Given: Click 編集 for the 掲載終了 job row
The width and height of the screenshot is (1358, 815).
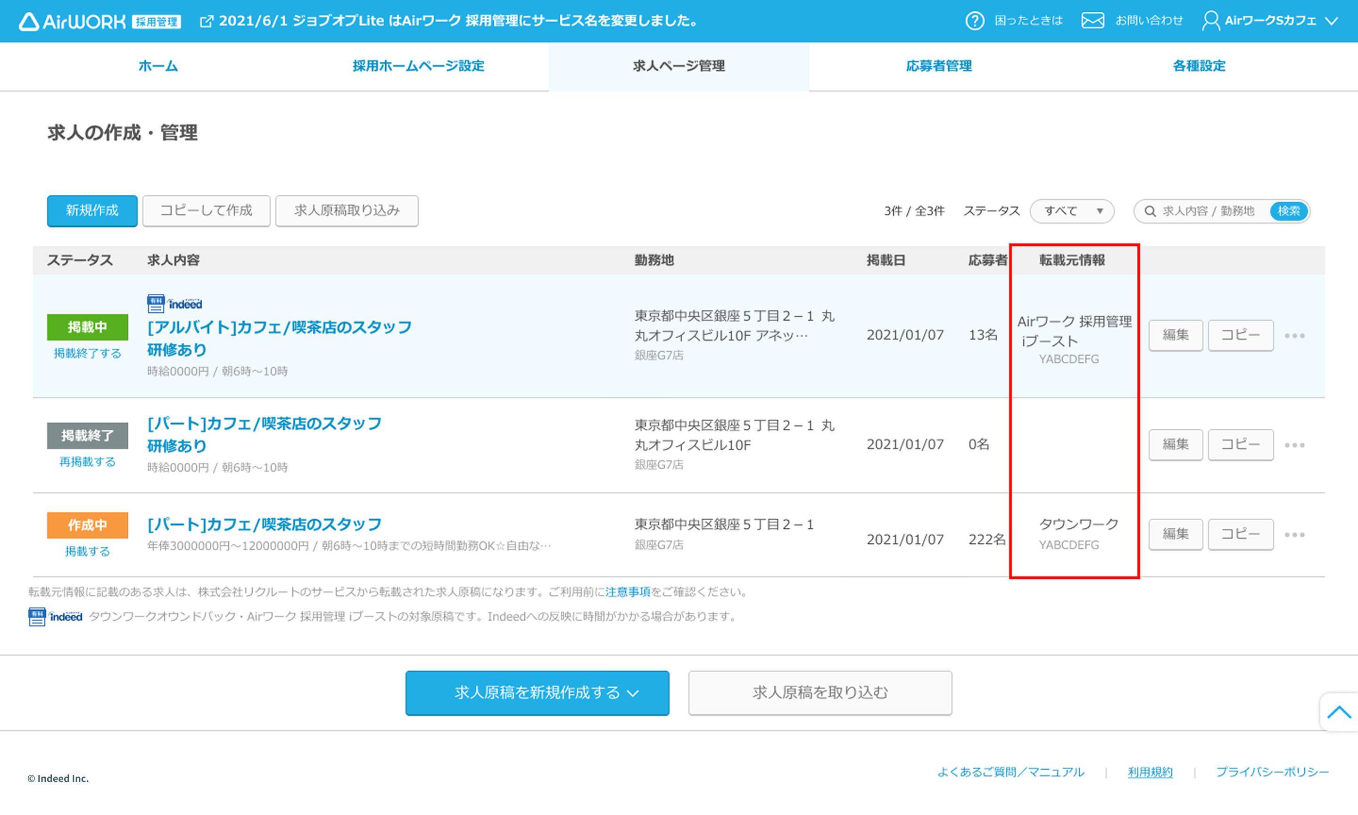Looking at the screenshot, I should coord(1176,444).
